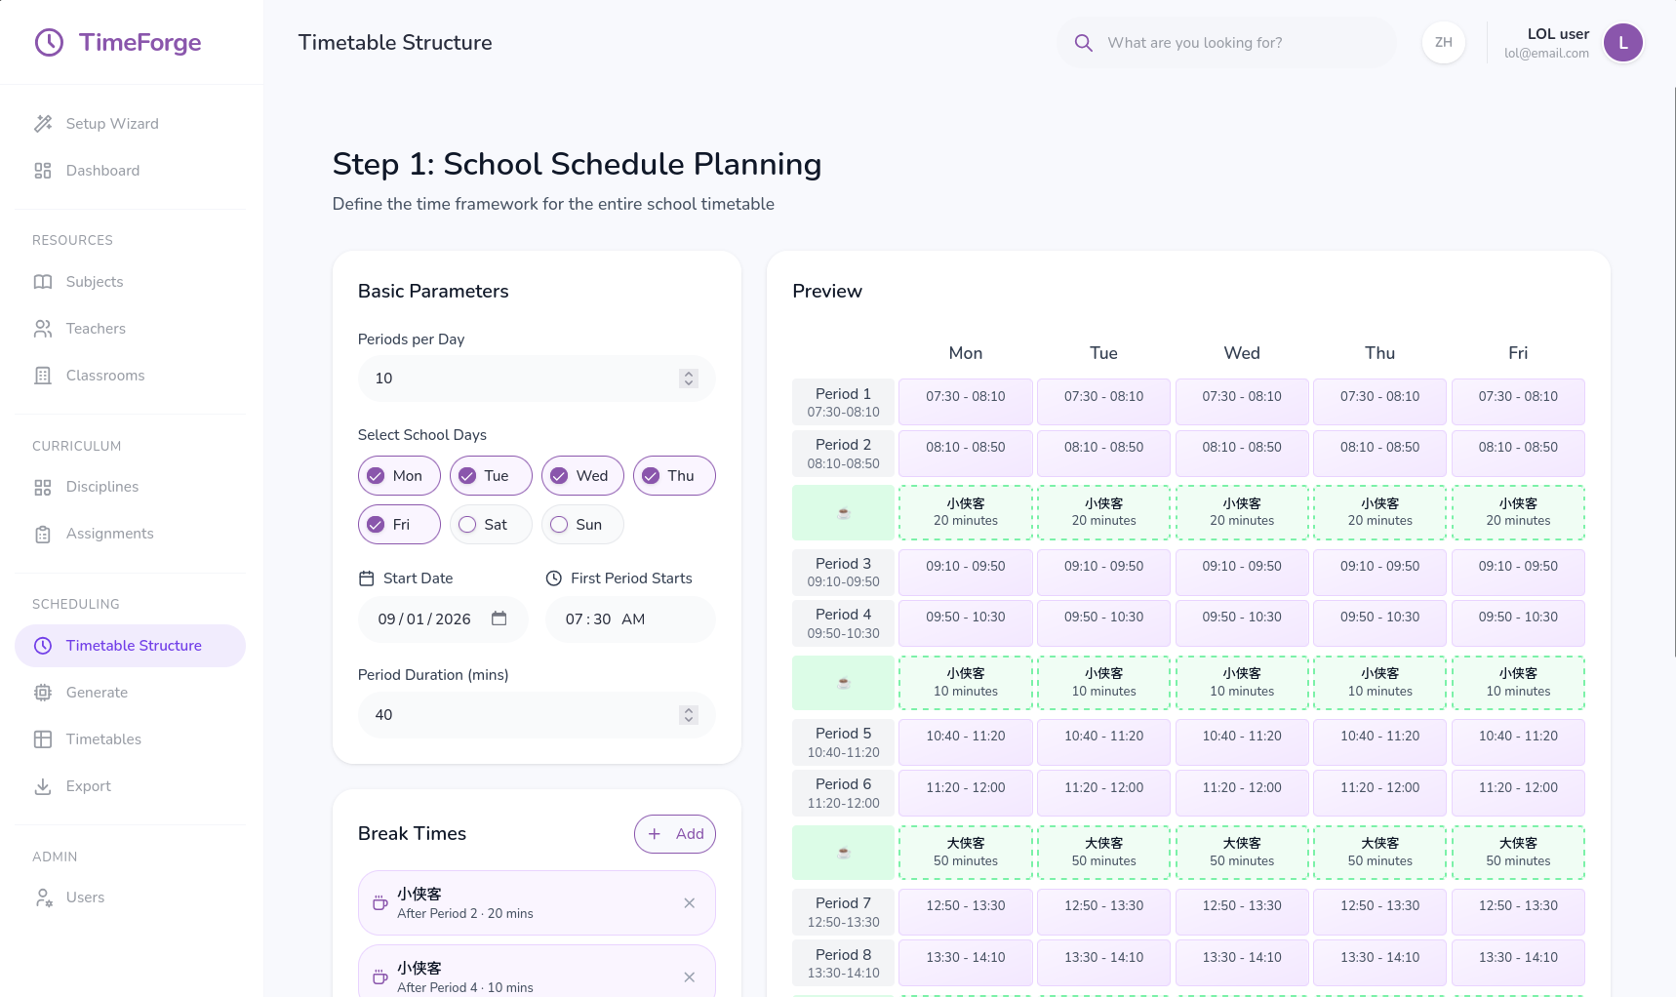Click the purple user avatar icon

tap(1622, 43)
